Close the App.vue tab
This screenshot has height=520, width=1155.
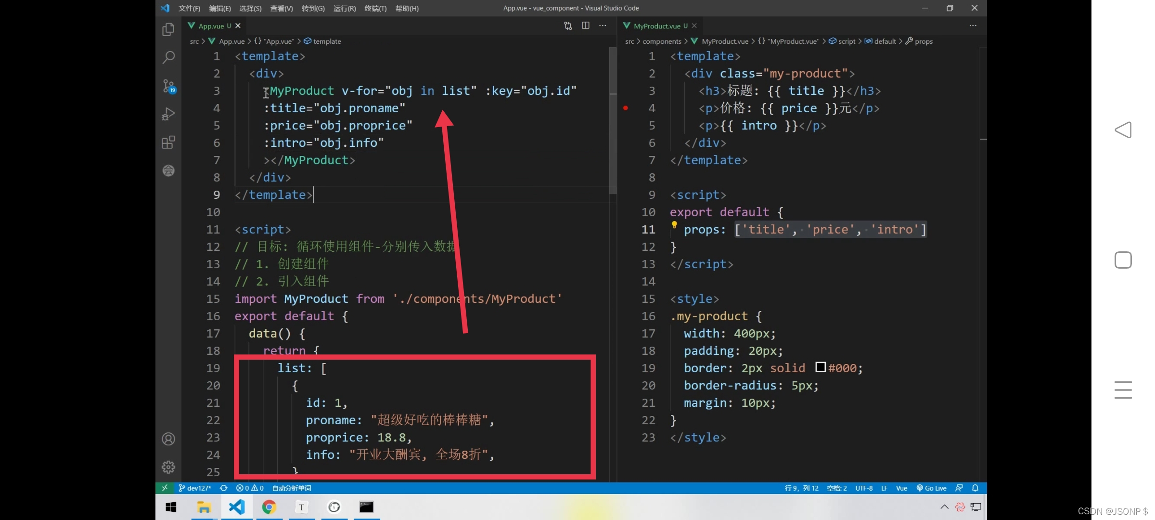click(238, 26)
